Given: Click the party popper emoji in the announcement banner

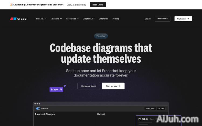Looking at the screenshot, I should [x=11, y=5].
